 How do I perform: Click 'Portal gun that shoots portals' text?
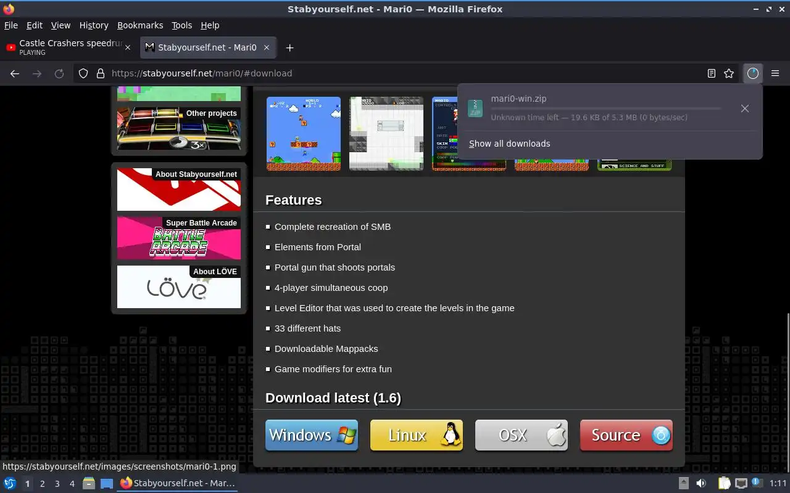pos(335,267)
